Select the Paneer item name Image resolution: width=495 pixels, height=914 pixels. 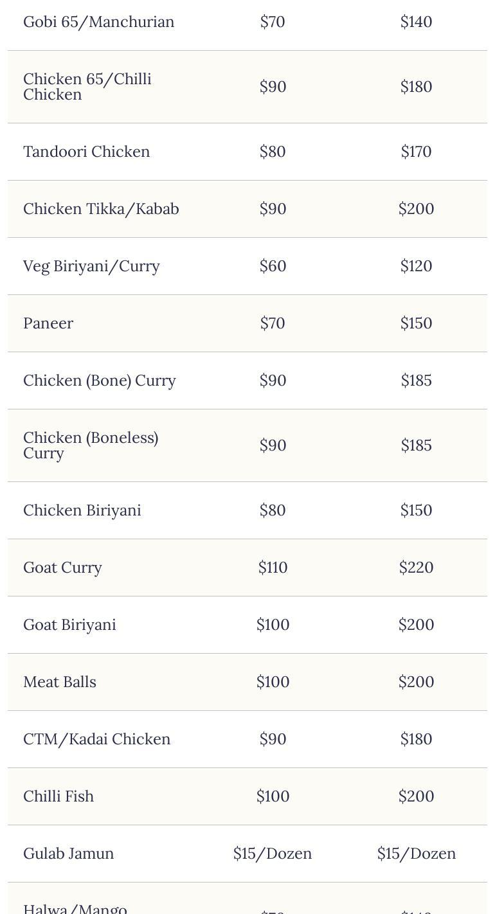[48, 323]
